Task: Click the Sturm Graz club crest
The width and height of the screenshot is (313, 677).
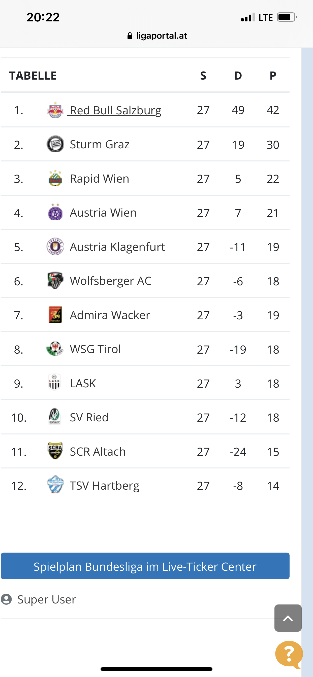Action: coord(55,144)
